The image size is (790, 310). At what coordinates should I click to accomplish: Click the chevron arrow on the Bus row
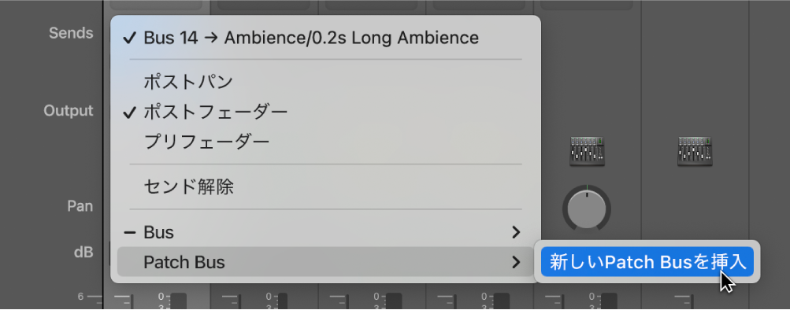[515, 233]
